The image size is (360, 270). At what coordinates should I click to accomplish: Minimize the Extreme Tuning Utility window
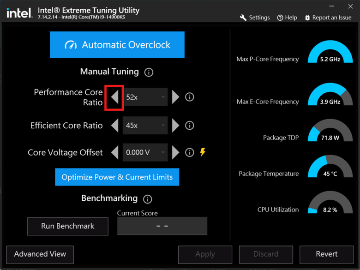pyautogui.click(x=331, y=6)
